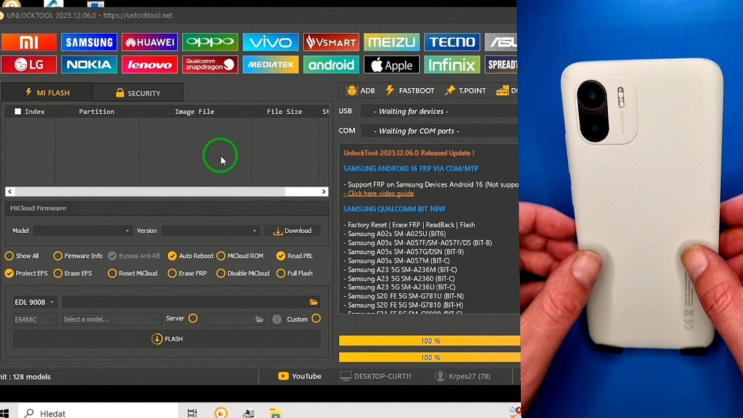Select the Oppo brand logo

coord(210,42)
